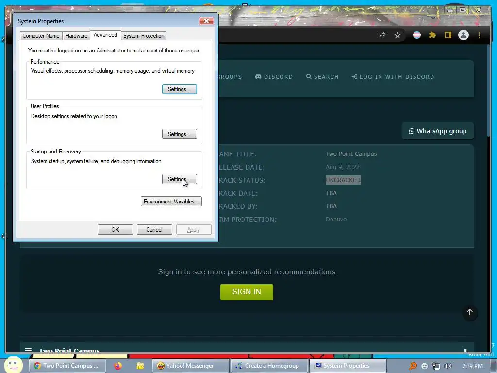Open the browser extensions puzzle icon
This screenshot has height=373, width=497.
pos(432,35)
